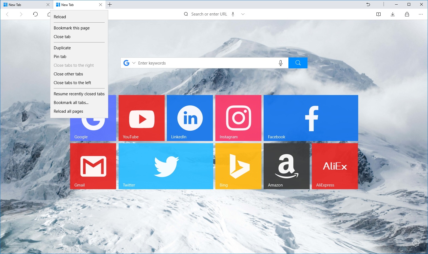
Task: Open new tab page settings gear
Action: coord(415,243)
